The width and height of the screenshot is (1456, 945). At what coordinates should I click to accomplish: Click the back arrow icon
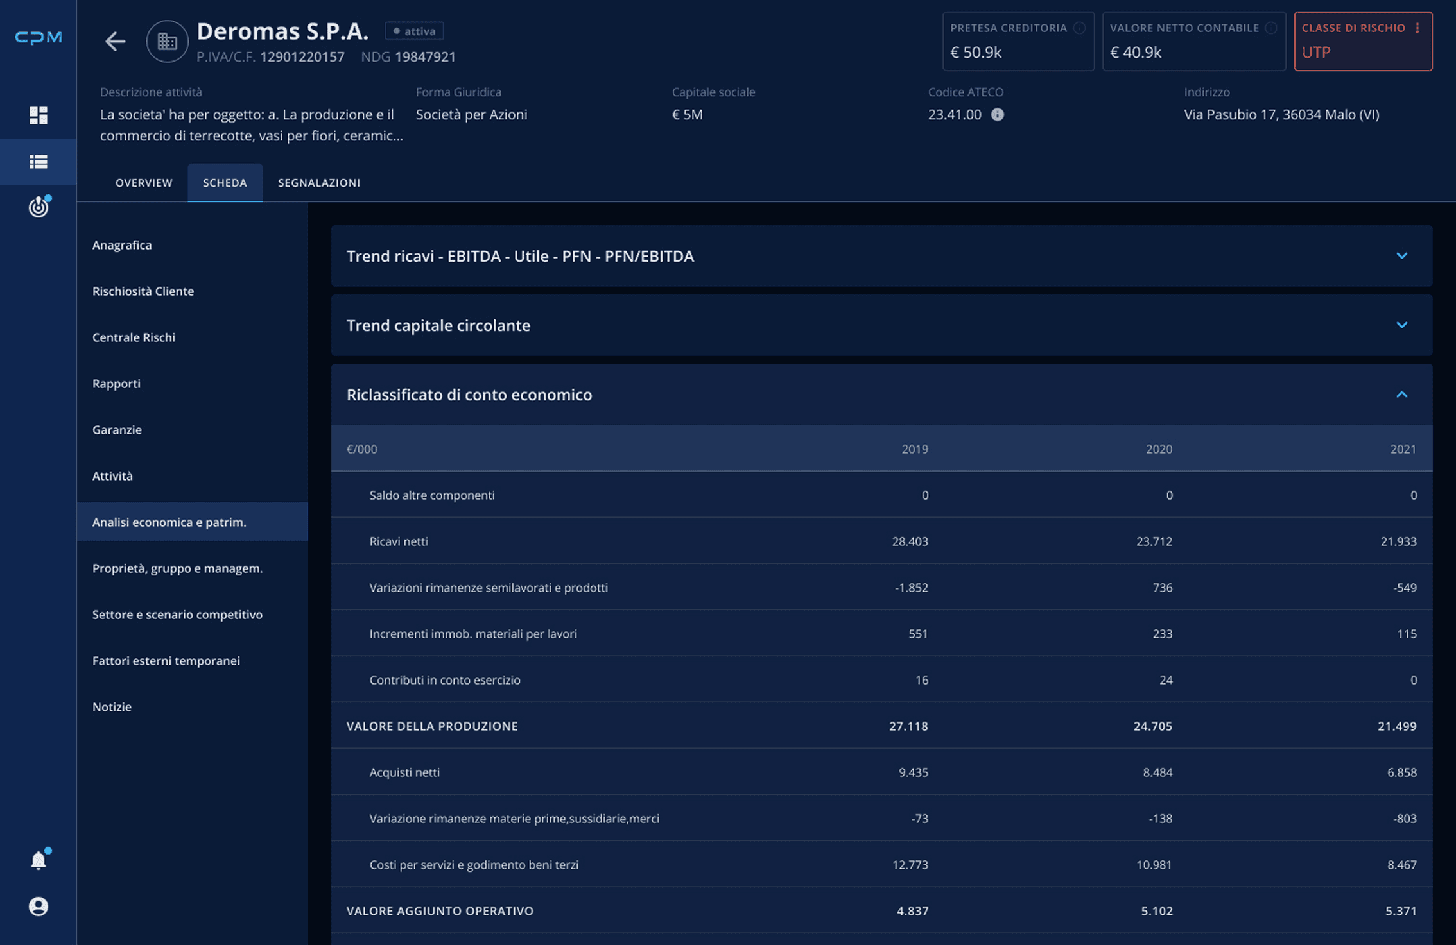point(115,42)
